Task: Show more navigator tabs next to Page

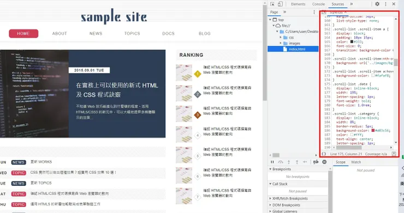Action: coord(284,12)
